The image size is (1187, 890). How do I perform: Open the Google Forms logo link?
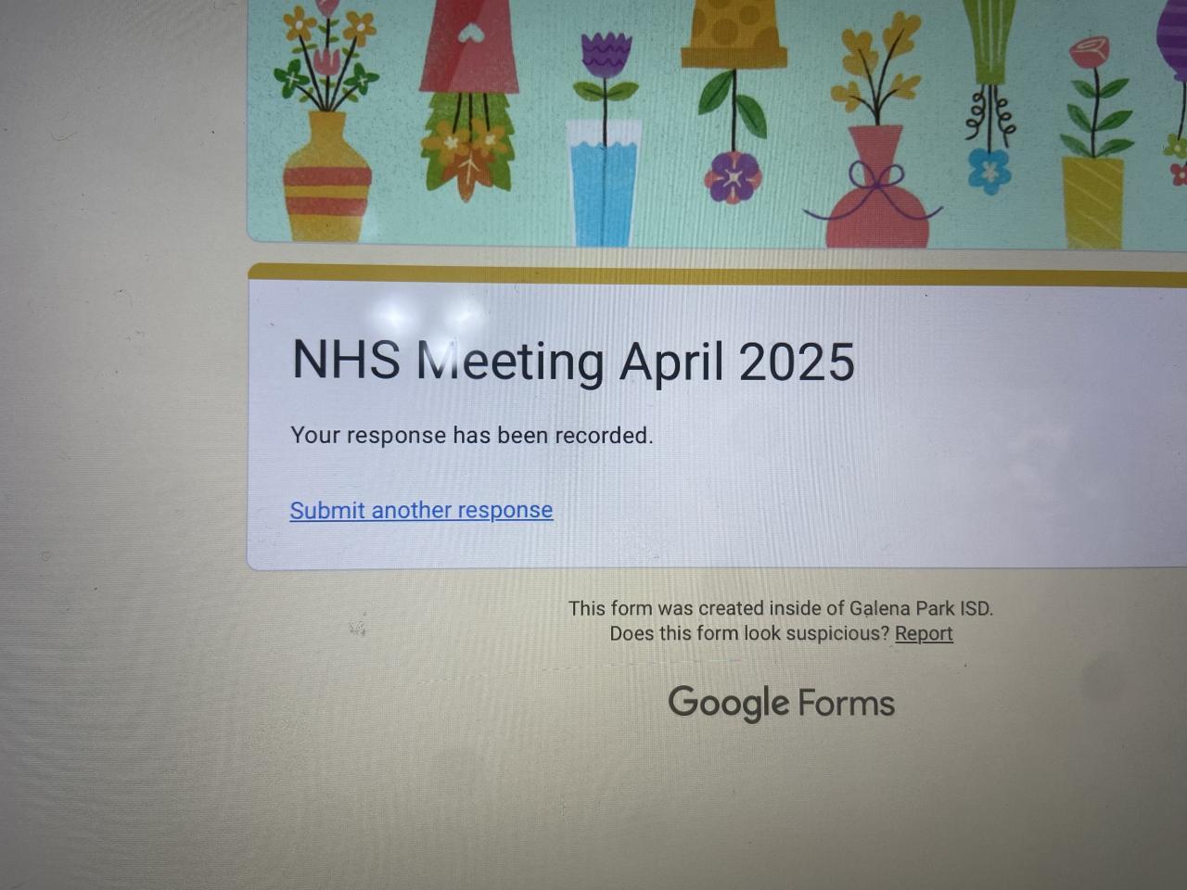pos(781,703)
